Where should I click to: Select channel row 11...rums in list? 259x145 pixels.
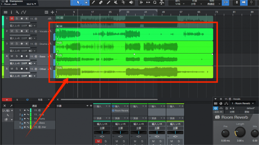point(35,119)
